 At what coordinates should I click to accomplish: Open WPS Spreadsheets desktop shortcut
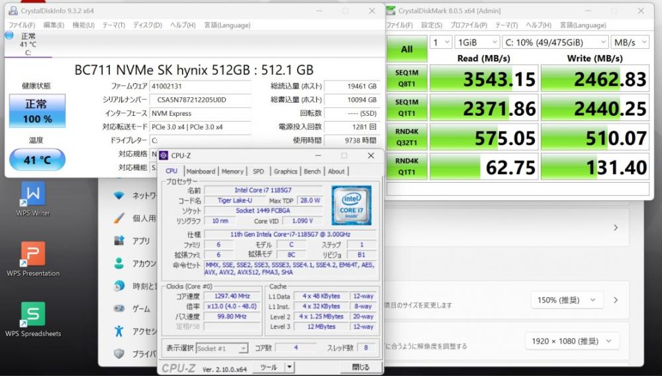click(33, 319)
